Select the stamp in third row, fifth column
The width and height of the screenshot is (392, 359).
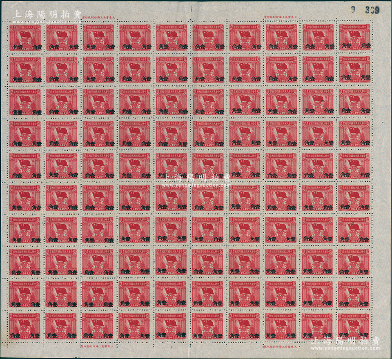[x=171, y=102]
